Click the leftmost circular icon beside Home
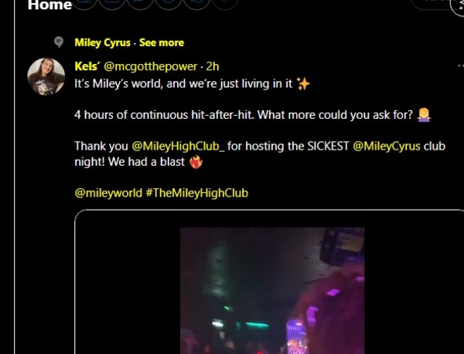This screenshot has height=354, width=464. pos(84,3)
